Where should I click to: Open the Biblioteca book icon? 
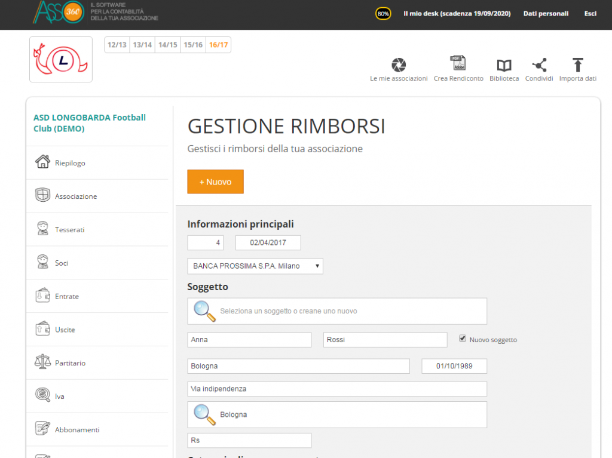pyautogui.click(x=504, y=65)
